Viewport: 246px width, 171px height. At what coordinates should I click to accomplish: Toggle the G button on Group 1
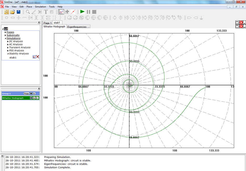(34, 93)
